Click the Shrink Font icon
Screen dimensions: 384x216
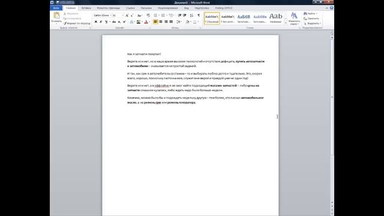pyautogui.click(x=132, y=16)
